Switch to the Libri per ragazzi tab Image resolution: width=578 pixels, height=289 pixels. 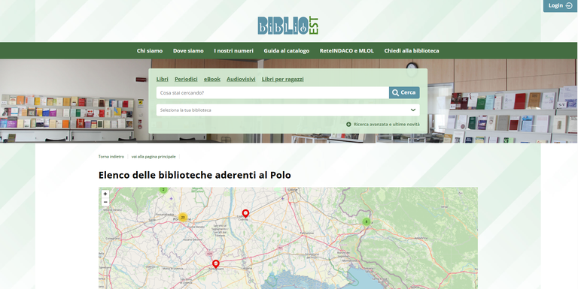coord(283,79)
